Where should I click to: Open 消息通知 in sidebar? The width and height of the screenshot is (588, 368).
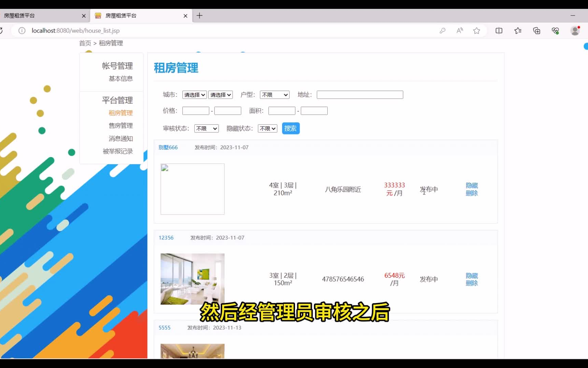[121, 139]
